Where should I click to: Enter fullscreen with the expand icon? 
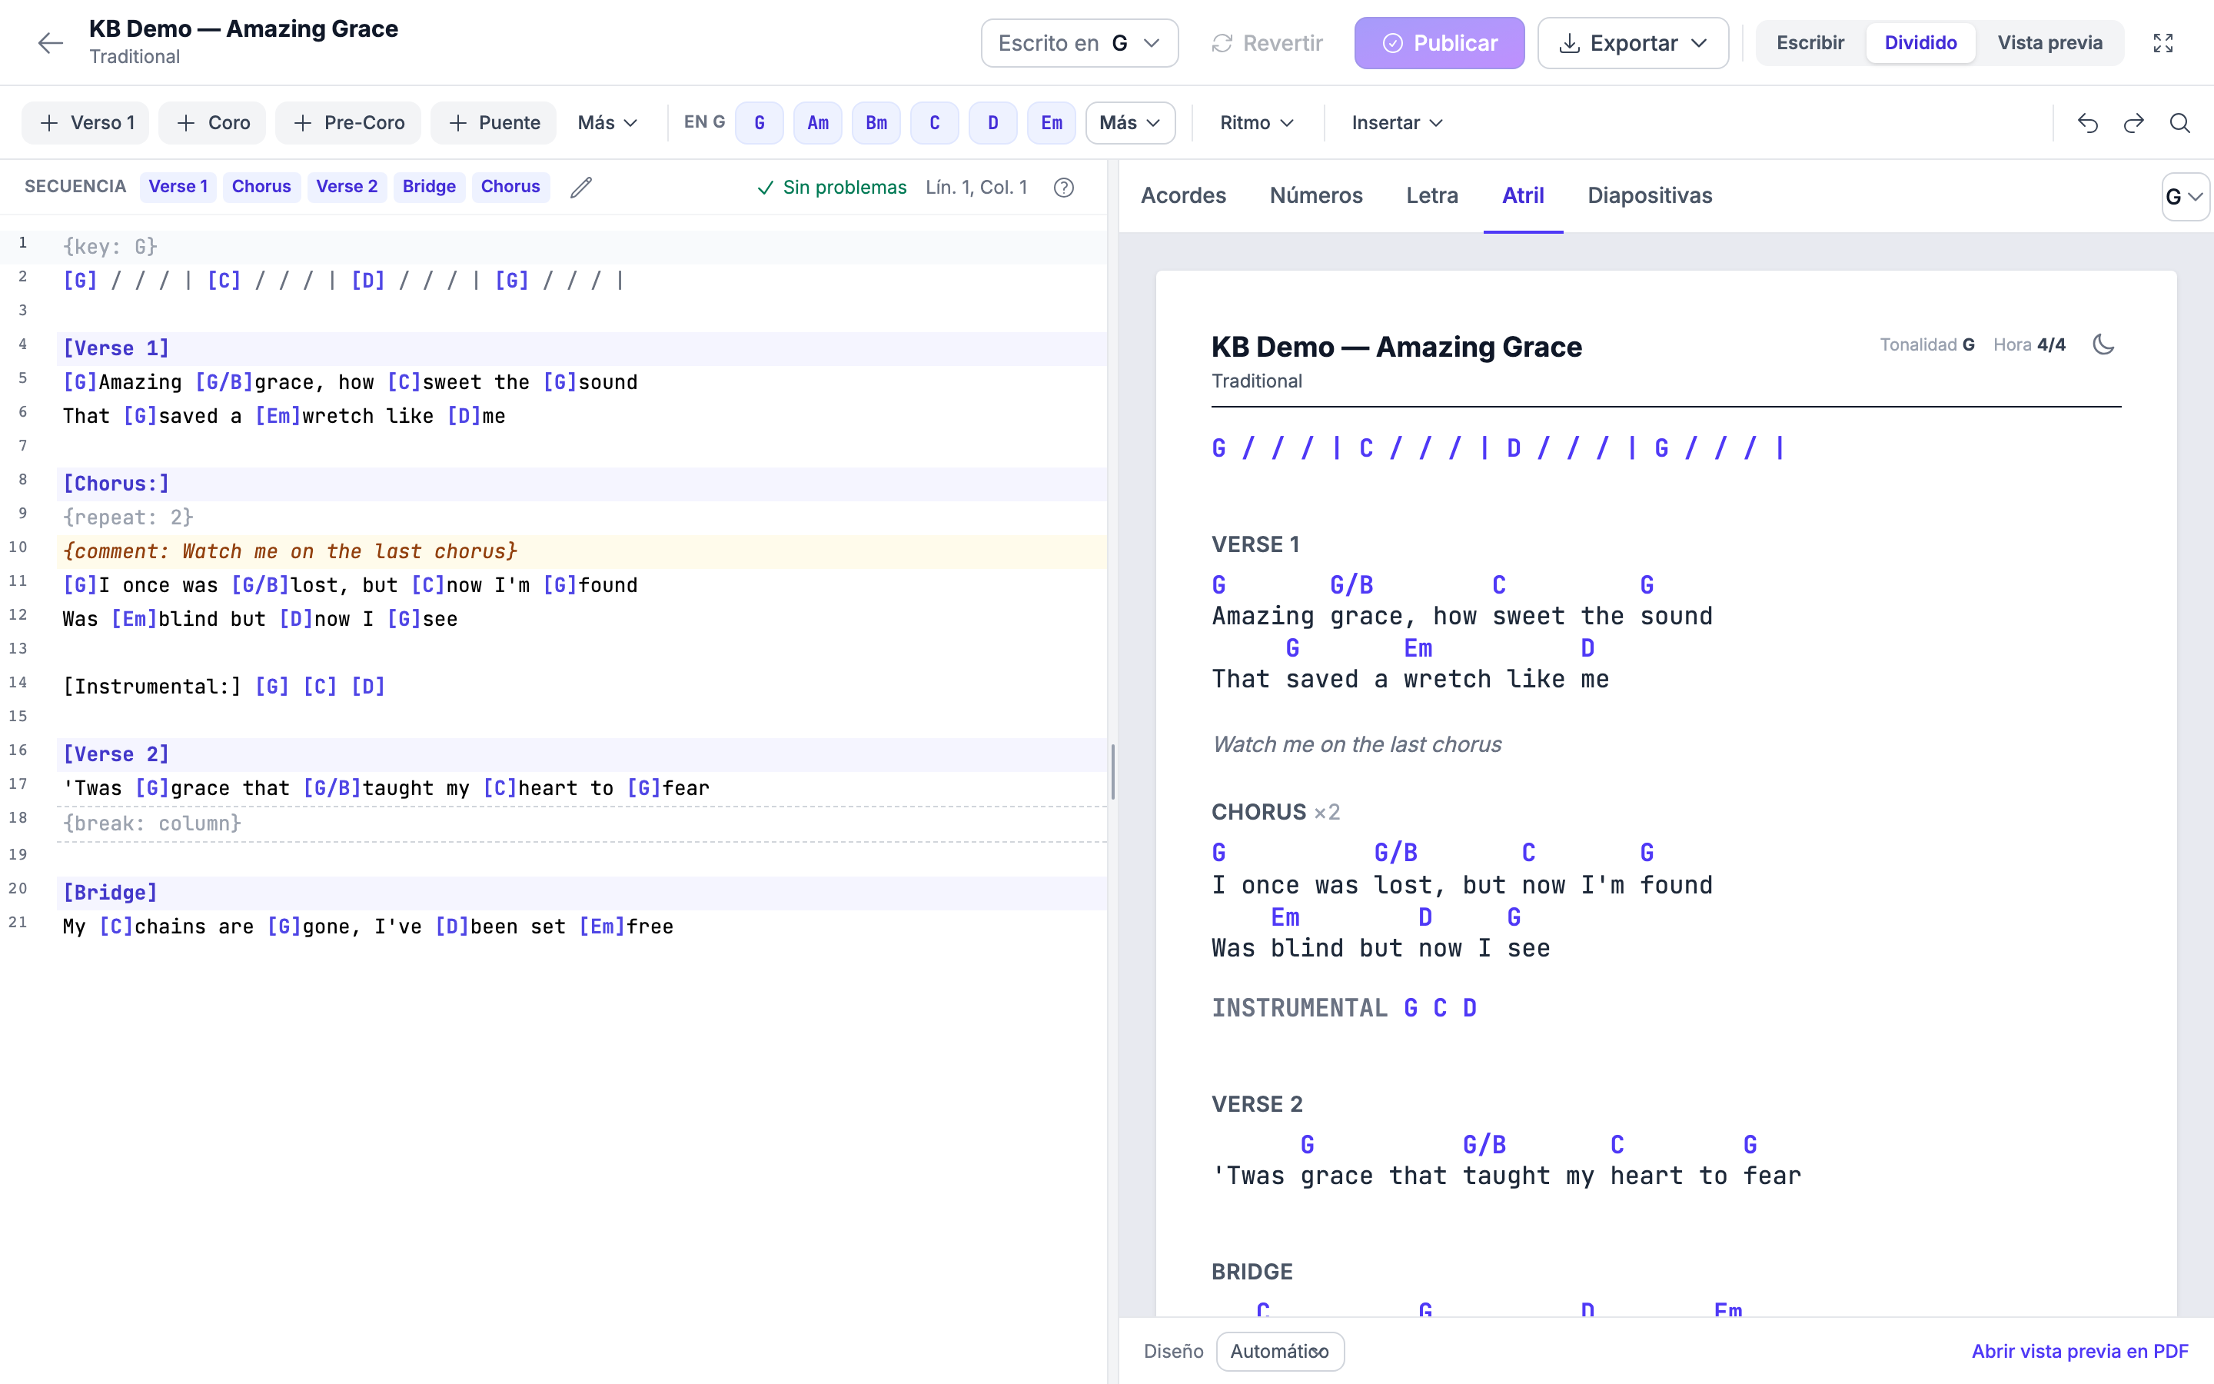click(x=2162, y=43)
